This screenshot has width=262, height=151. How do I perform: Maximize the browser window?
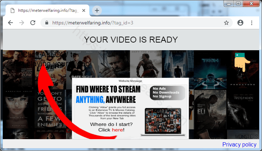[x=239, y=3]
